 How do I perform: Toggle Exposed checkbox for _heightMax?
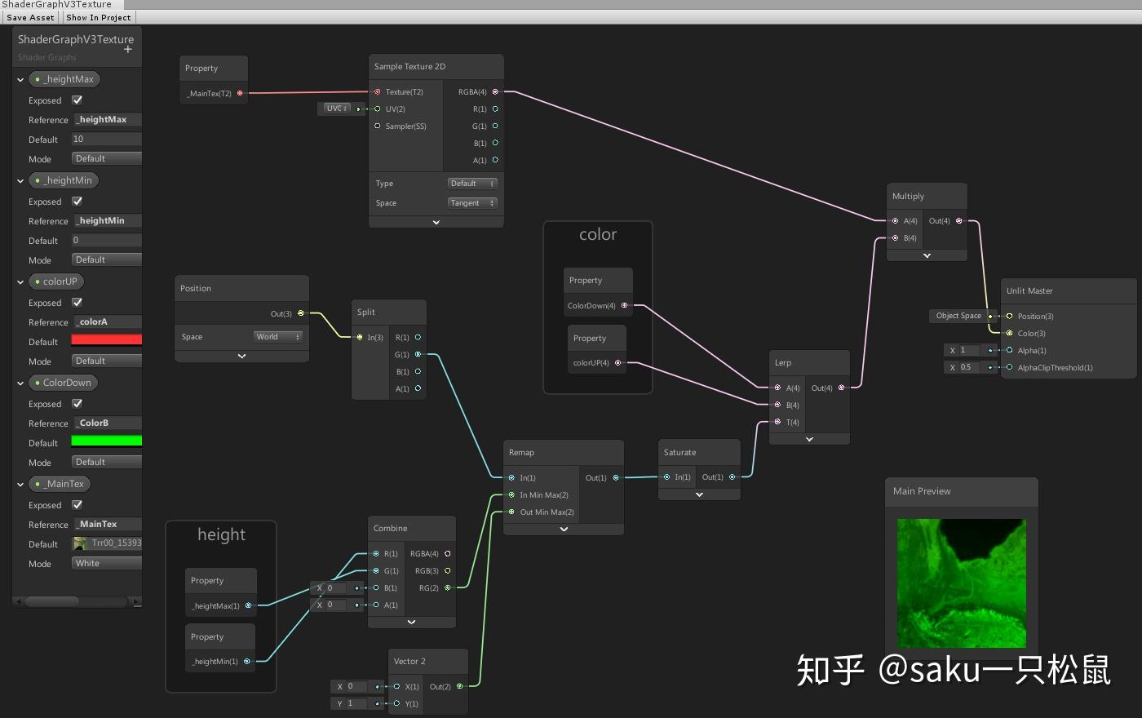(x=77, y=100)
